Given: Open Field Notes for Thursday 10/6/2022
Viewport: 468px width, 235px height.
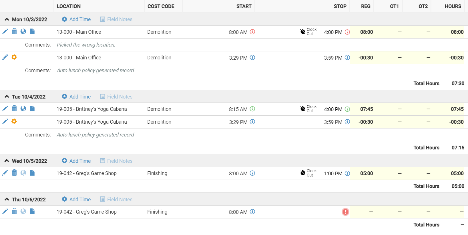Looking at the screenshot, I should click(116, 200).
